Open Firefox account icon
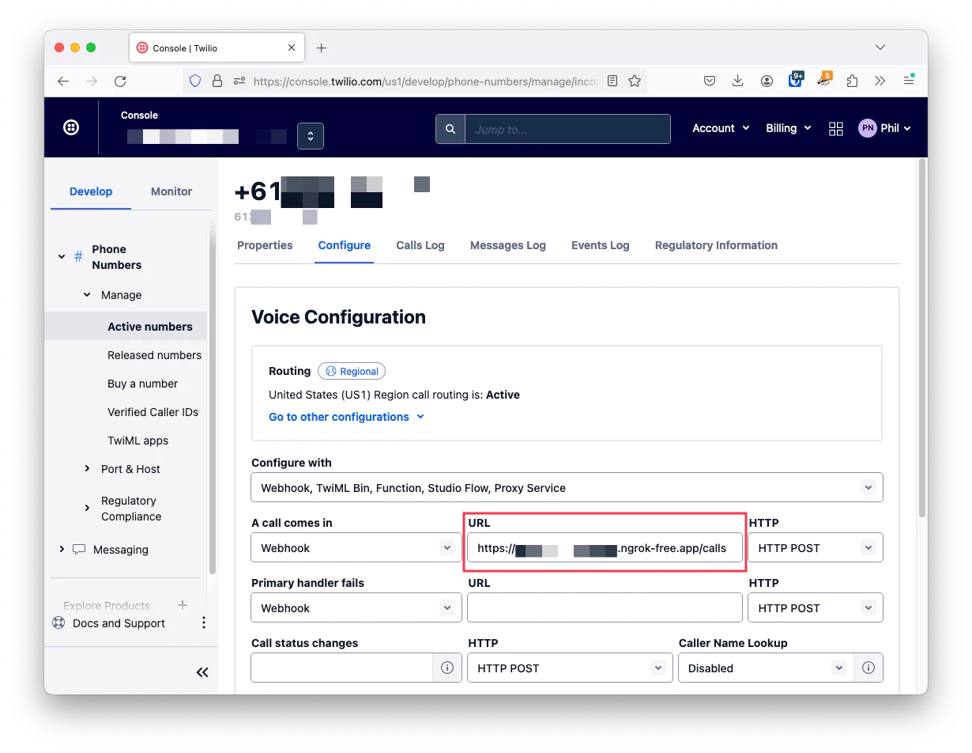972x753 pixels. click(767, 81)
